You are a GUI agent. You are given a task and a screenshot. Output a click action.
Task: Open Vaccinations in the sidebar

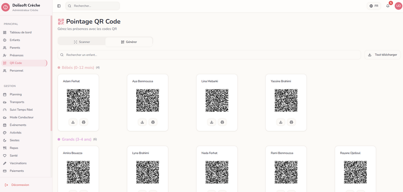(24, 163)
